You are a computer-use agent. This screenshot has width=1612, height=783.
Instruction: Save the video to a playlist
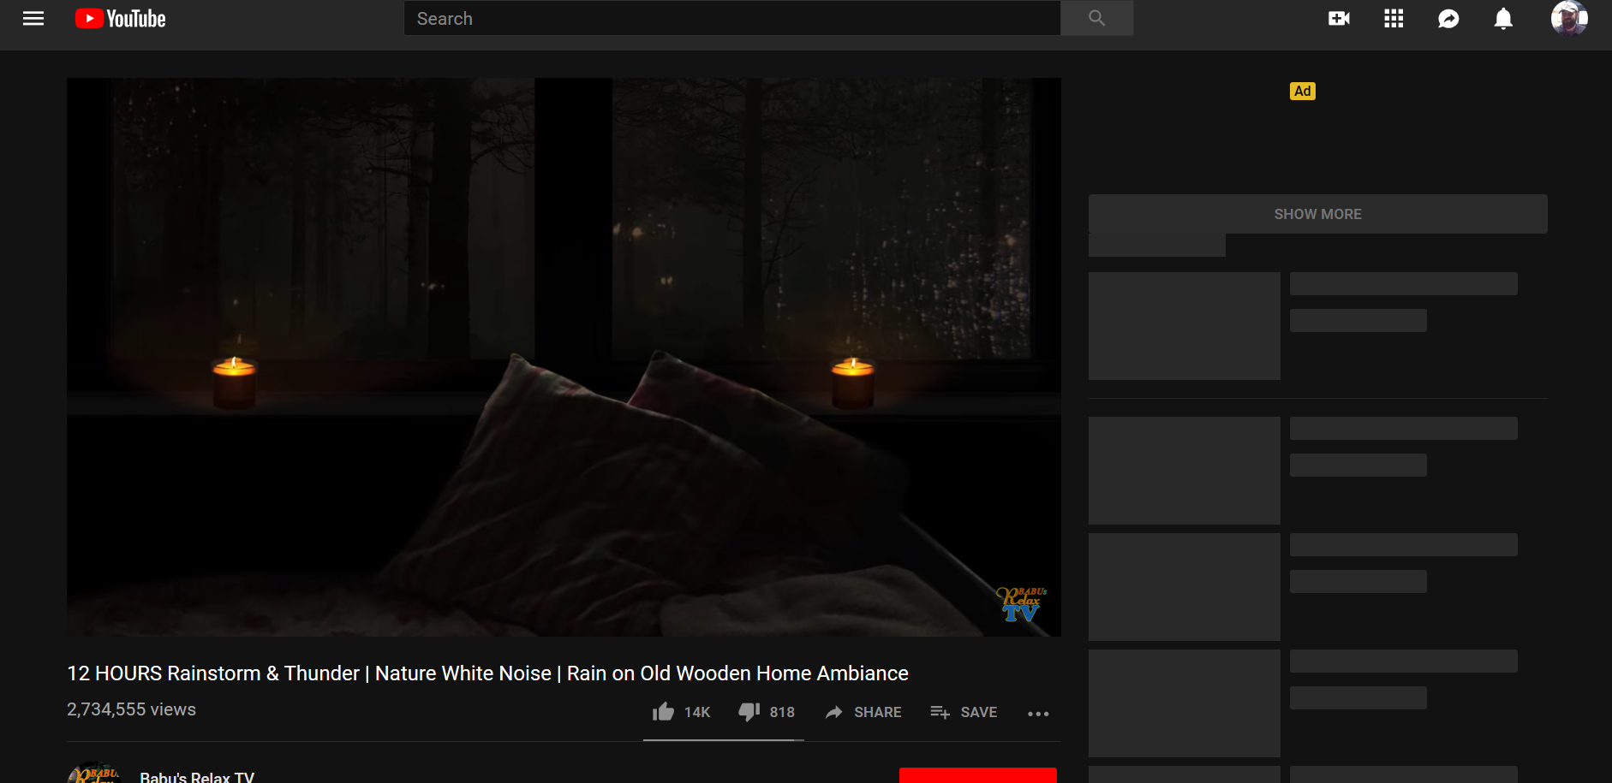[x=963, y=711]
